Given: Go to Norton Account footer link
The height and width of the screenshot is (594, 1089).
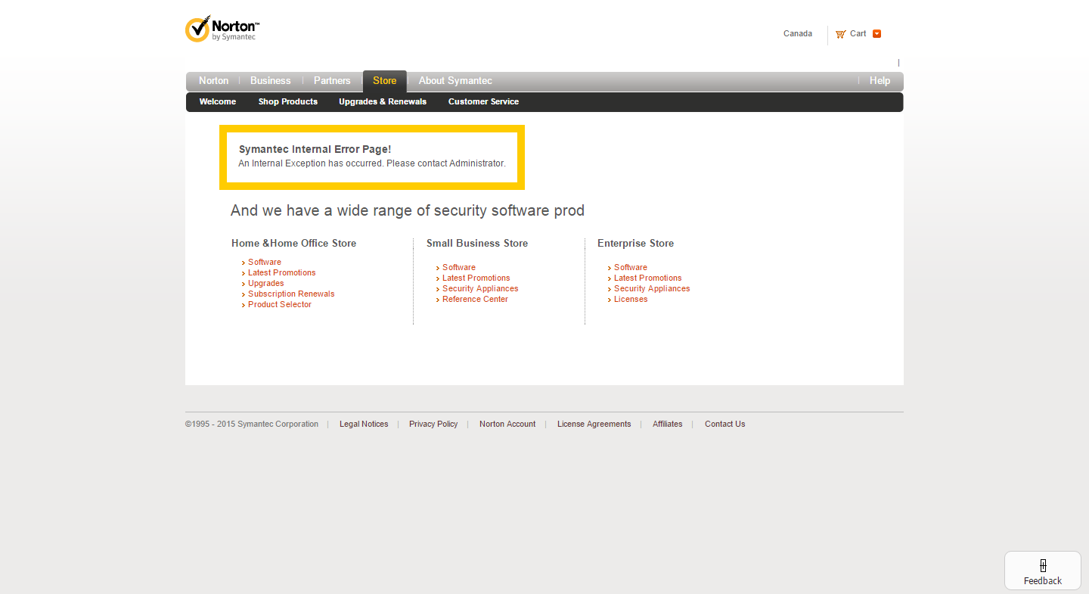Looking at the screenshot, I should pyautogui.click(x=507, y=424).
